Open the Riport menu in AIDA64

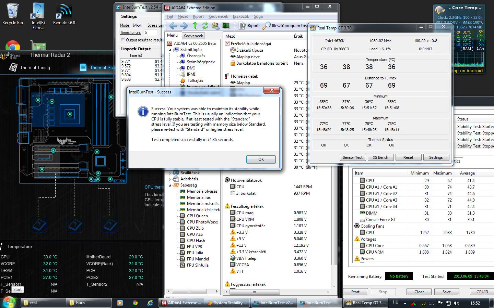198,16
